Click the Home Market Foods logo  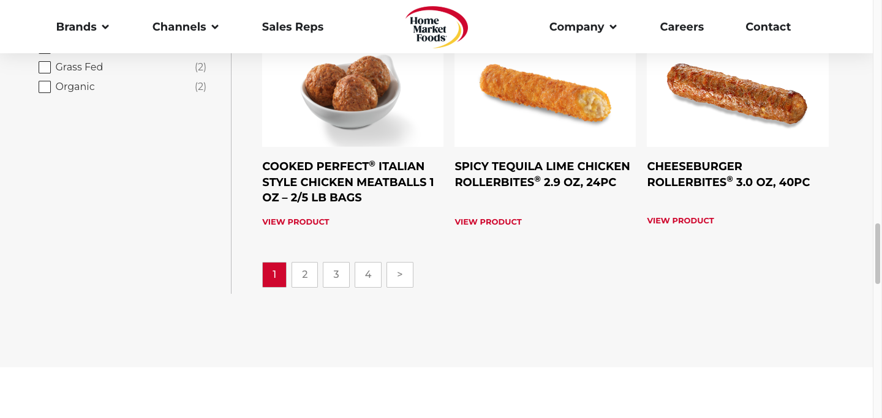point(436,27)
